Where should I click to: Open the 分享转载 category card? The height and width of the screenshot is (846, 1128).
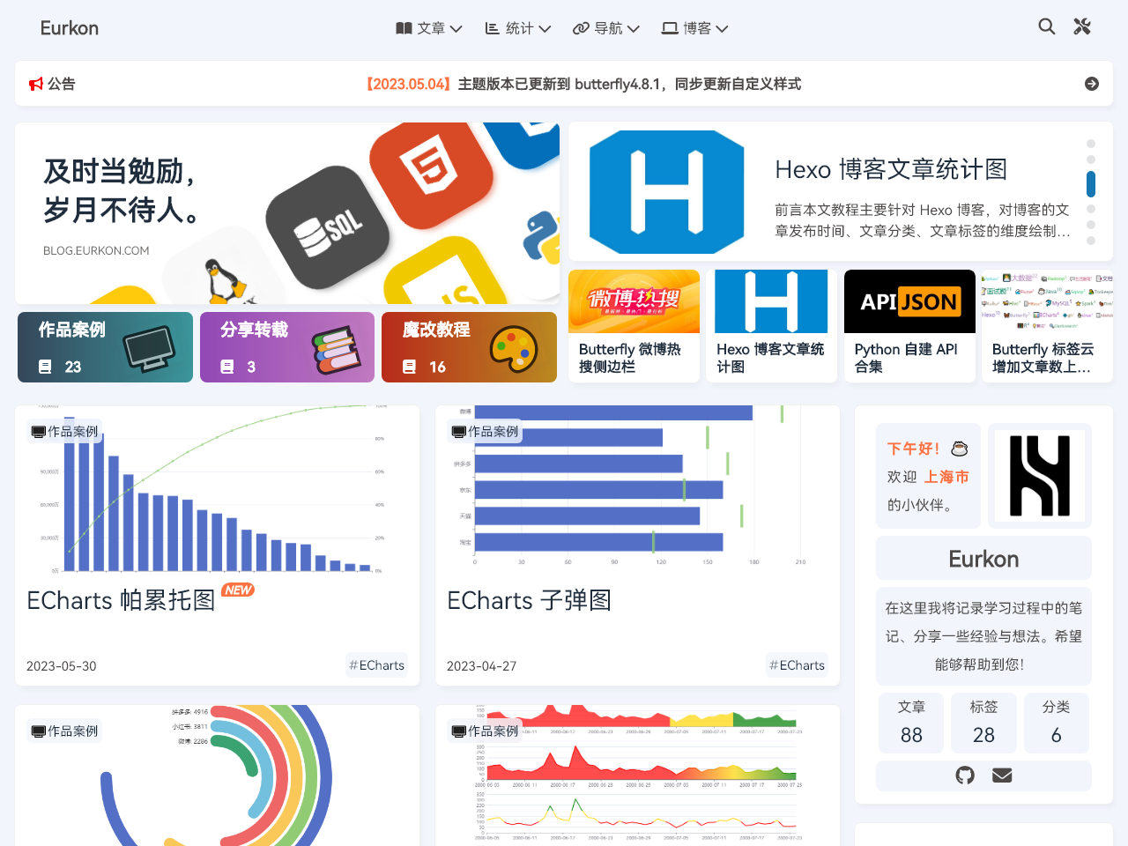287,347
